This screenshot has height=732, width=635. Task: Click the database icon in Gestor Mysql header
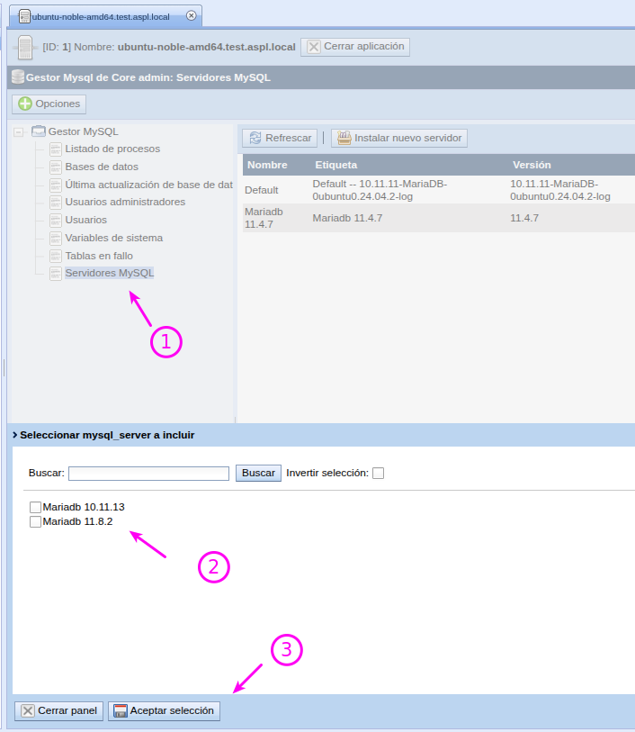tap(18, 77)
